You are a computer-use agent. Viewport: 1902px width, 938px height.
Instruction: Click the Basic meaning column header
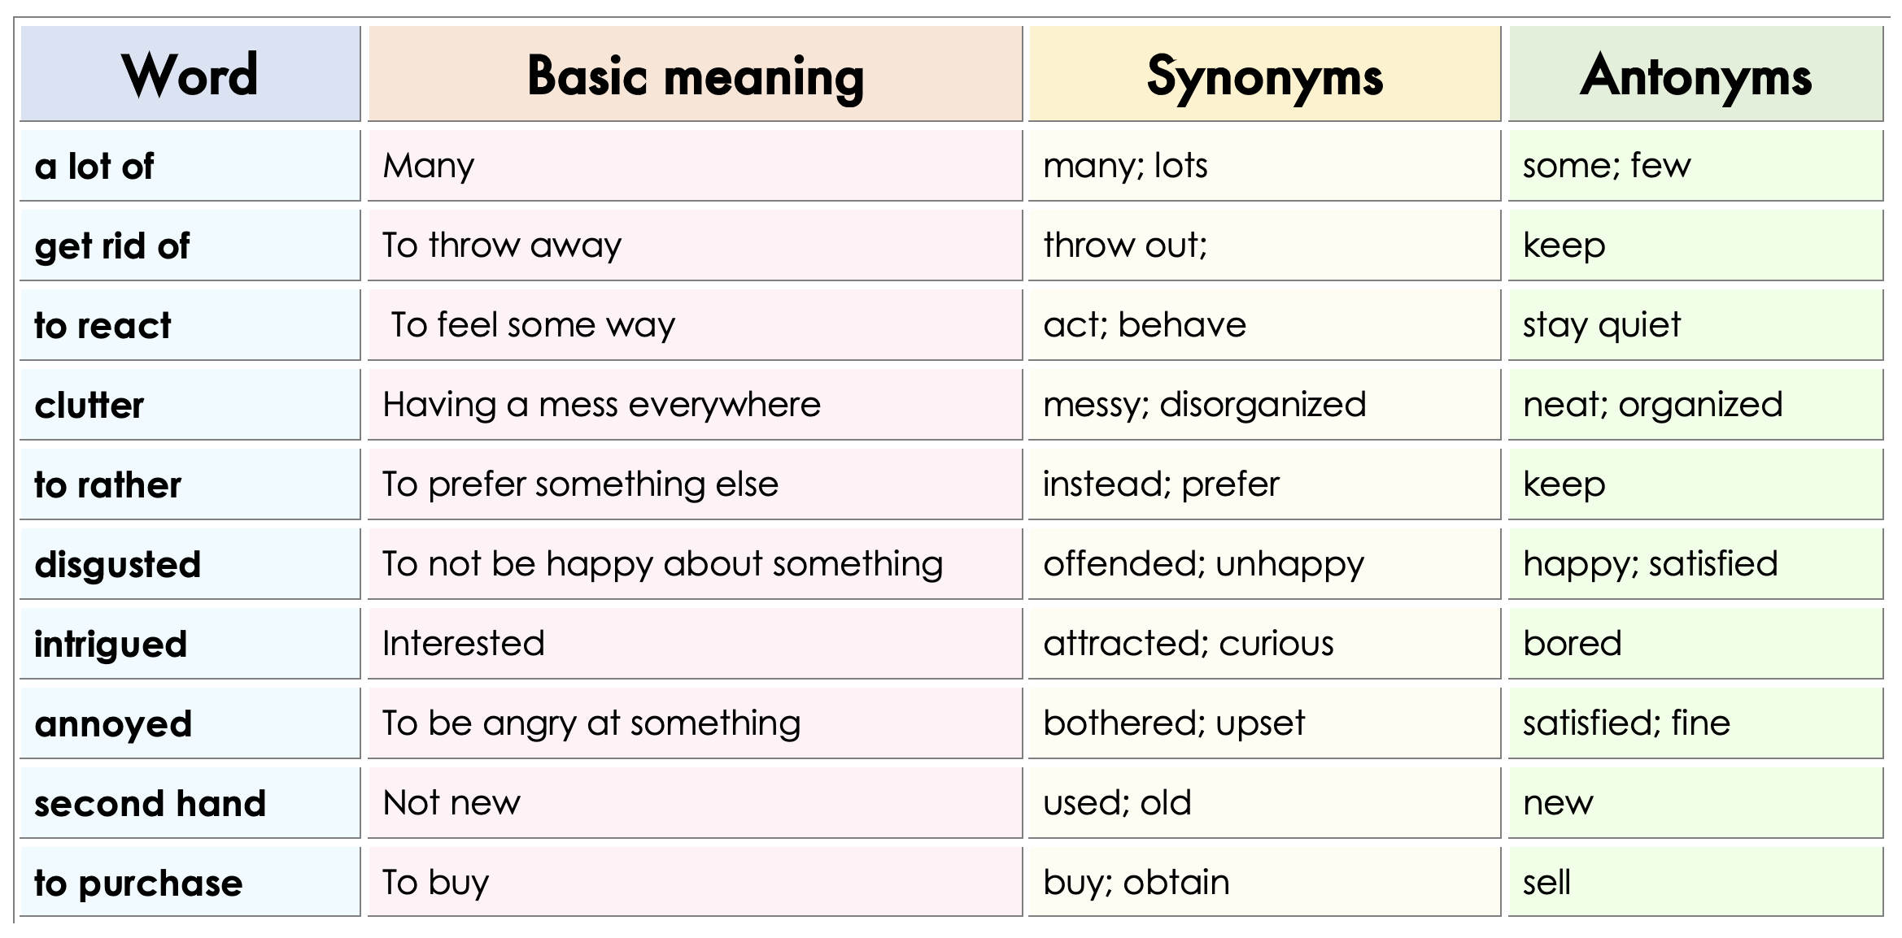pyautogui.click(x=695, y=75)
